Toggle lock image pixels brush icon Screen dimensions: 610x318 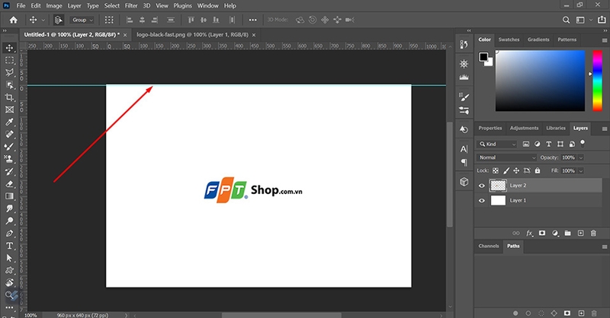[506, 170]
